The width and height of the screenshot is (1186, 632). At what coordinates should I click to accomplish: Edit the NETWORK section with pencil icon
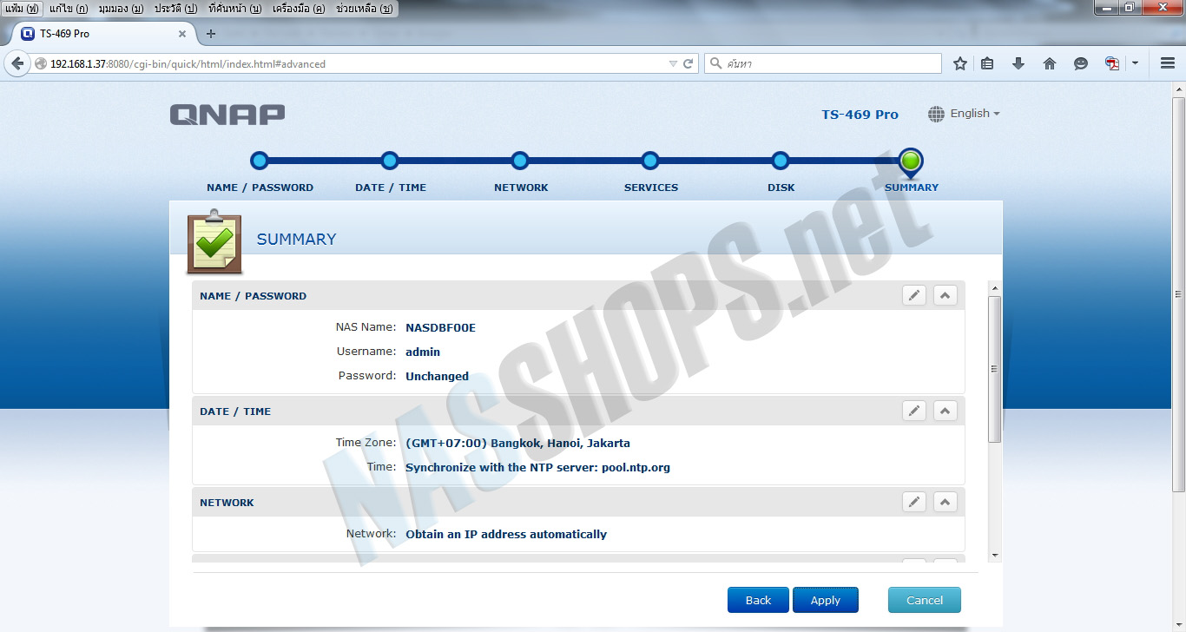tap(914, 502)
